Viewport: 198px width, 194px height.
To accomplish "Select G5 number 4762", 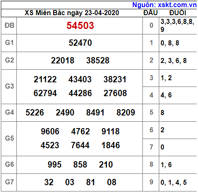I will pyautogui.click(x=80, y=131).
